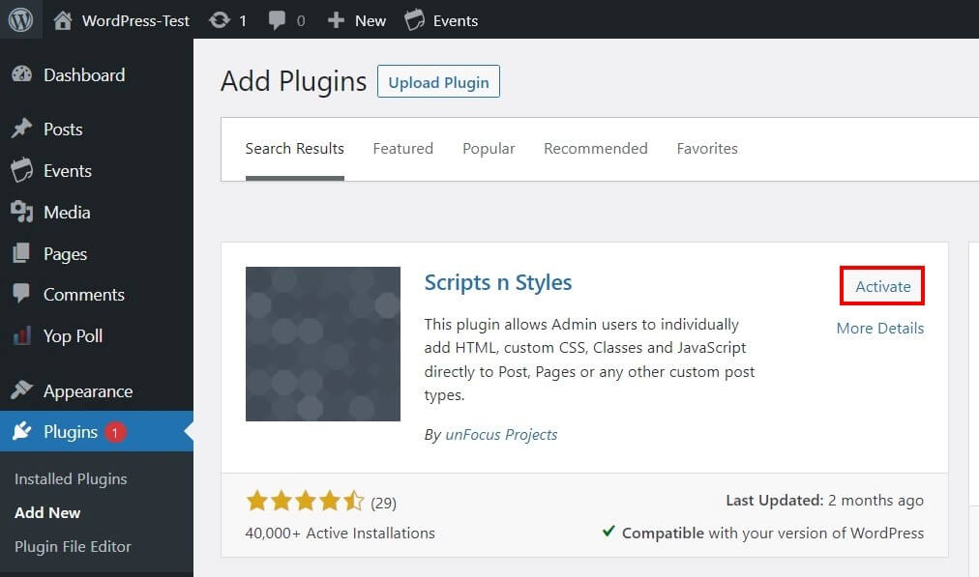Open updates via the circular arrows icon
This screenshot has width=979, height=577.
[x=221, y=19]
